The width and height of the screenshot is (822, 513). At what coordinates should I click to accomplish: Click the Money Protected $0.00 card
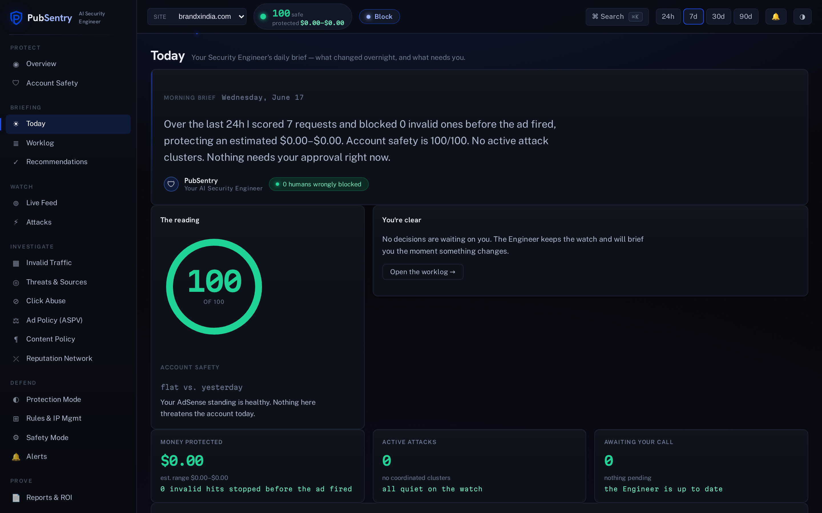pos(257,466)
